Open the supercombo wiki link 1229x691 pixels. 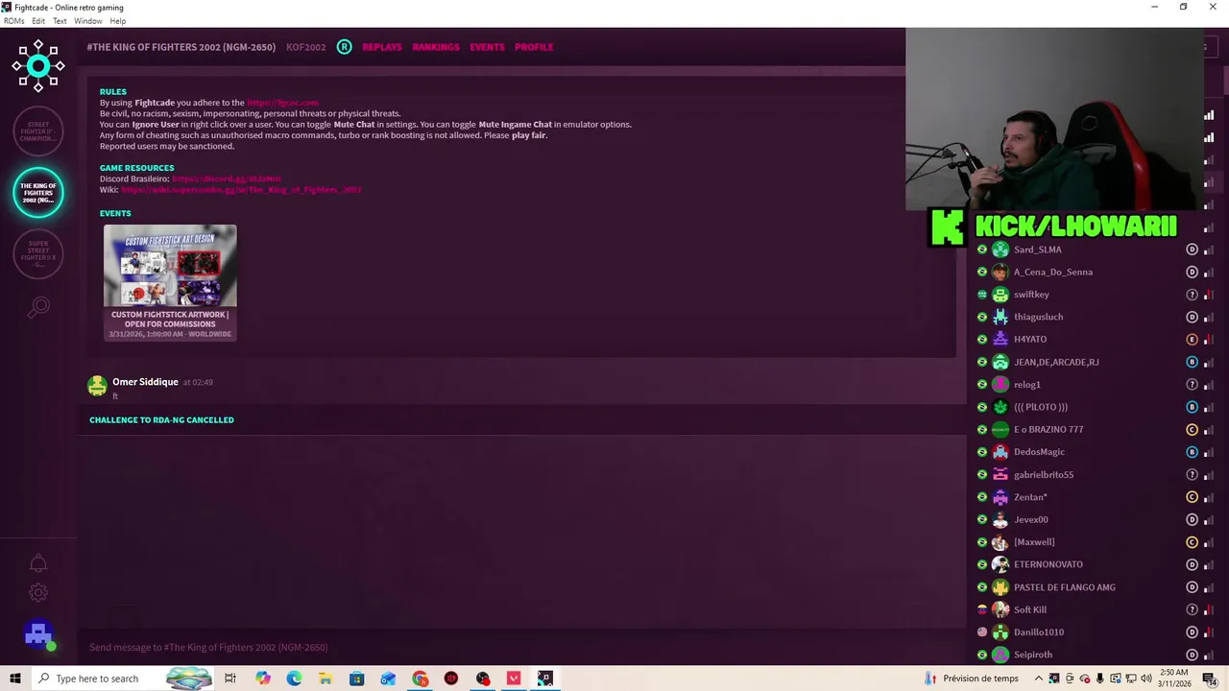(x=241, y=190)
